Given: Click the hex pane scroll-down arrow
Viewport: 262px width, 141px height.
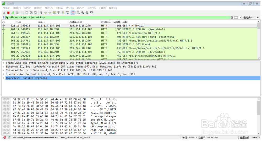Looking at the screenshot, I should coord(259,133).
